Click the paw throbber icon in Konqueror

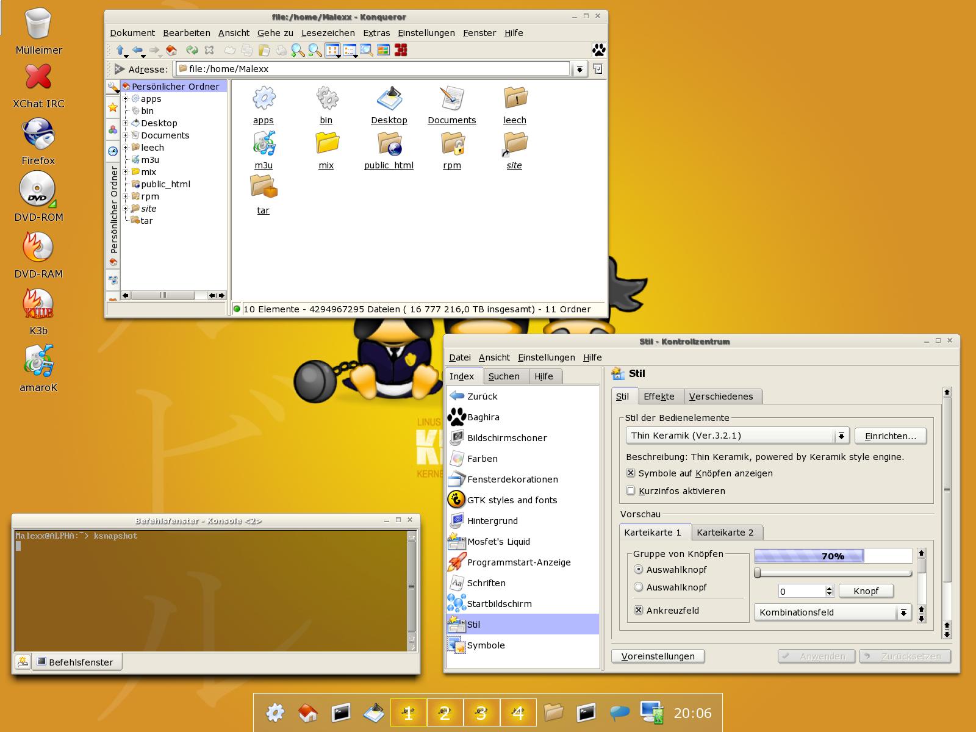[598, 50]
